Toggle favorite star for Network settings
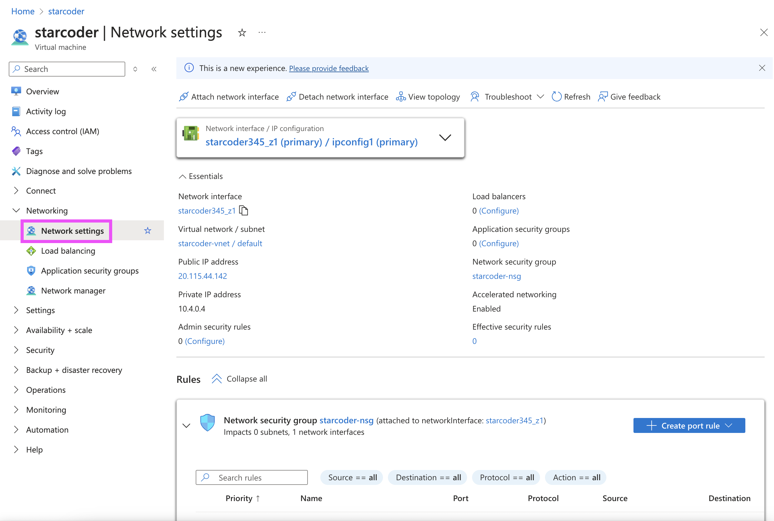 coord(148,231)
